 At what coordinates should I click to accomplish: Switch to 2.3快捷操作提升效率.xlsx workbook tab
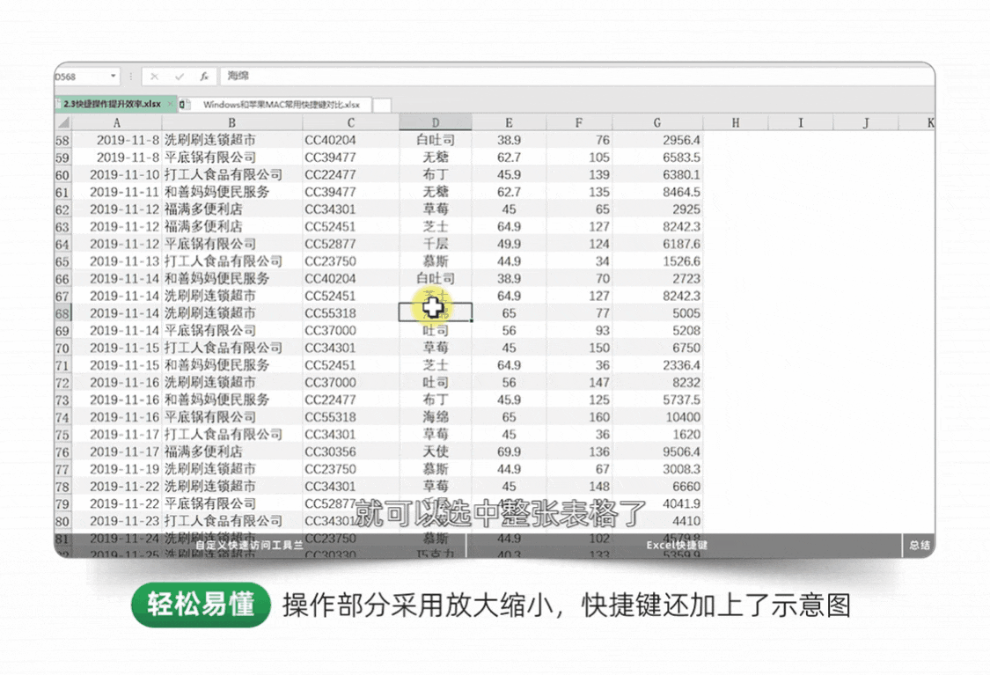tap(112, 104)
